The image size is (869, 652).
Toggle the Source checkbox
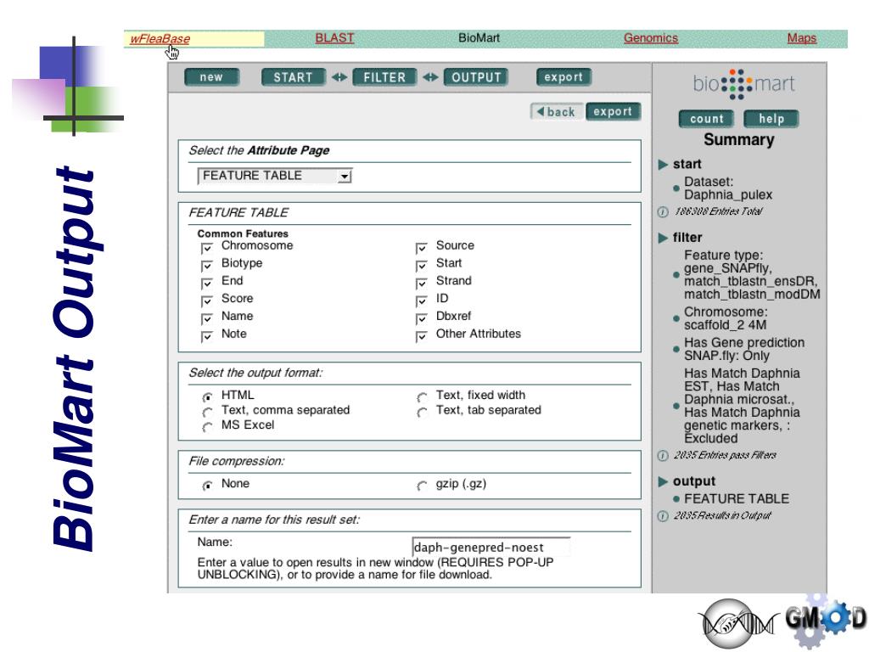(x=422, y=247)
